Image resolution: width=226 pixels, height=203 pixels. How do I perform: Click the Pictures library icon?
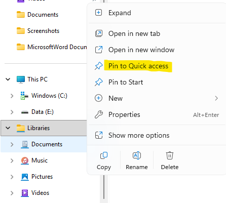(25, 177)
